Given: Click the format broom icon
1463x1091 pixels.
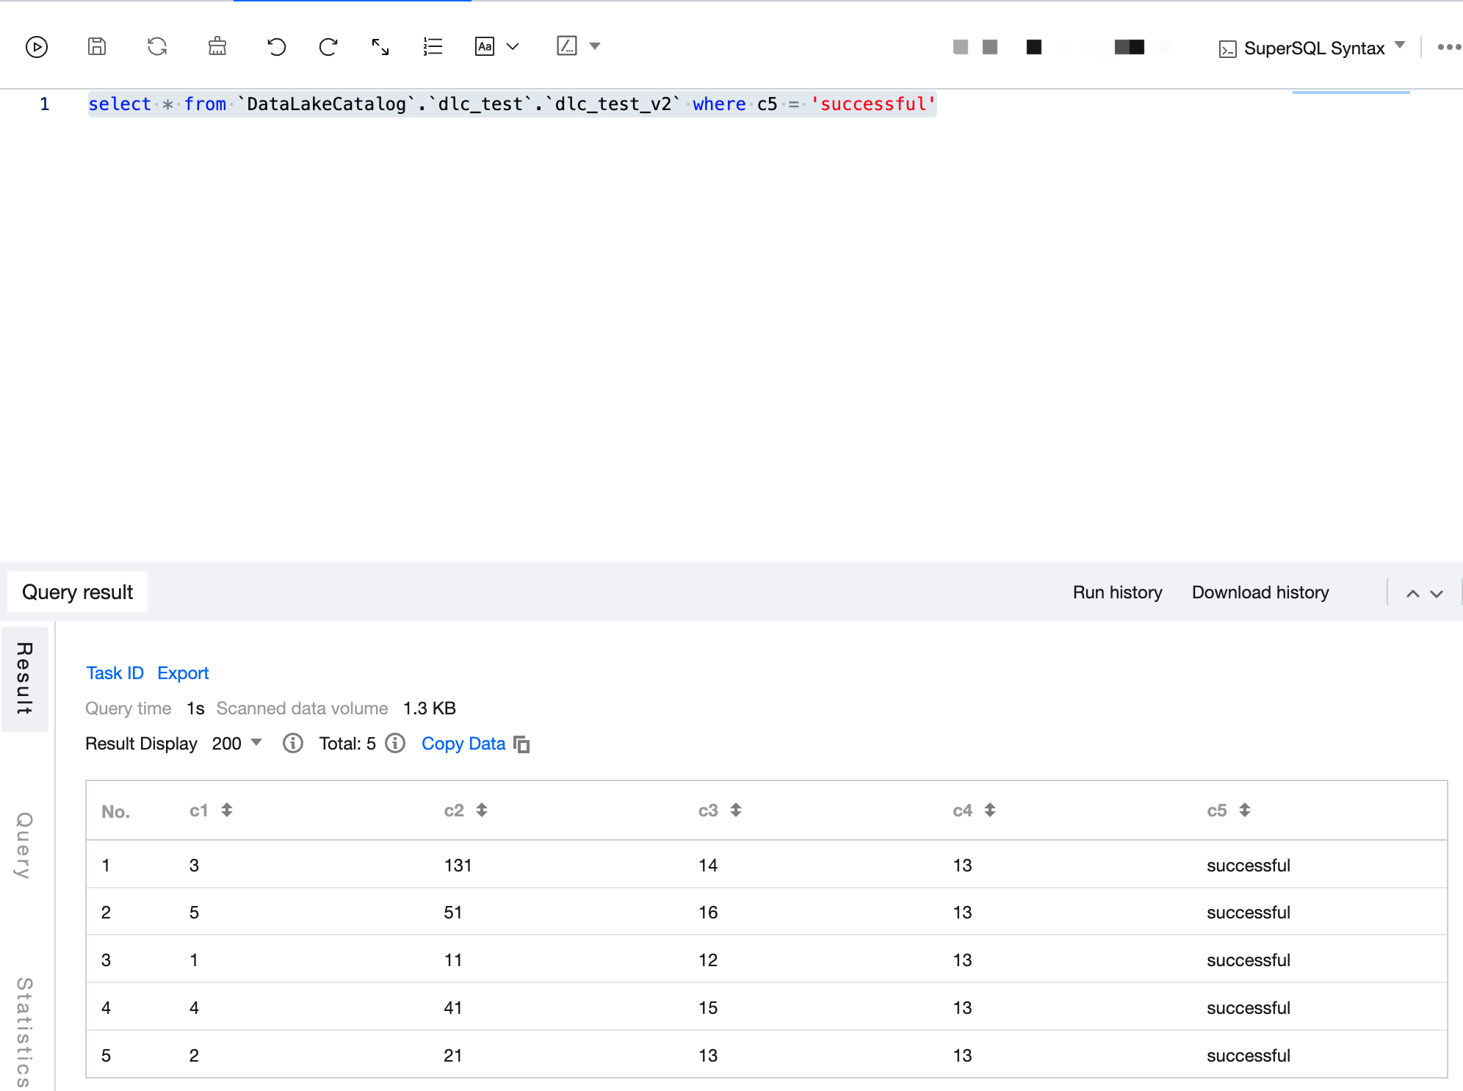Looking at the screenshot, I should click(x=217, y=47).
